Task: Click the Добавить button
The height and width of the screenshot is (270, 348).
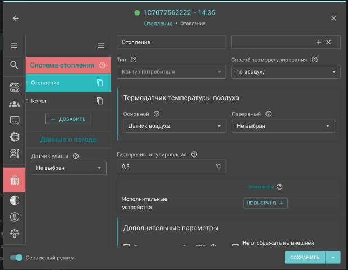Action: [x=68, y=119]
